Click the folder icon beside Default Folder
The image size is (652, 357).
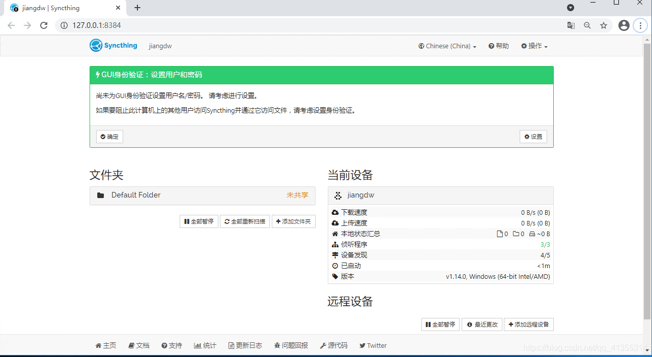point(100,196)
